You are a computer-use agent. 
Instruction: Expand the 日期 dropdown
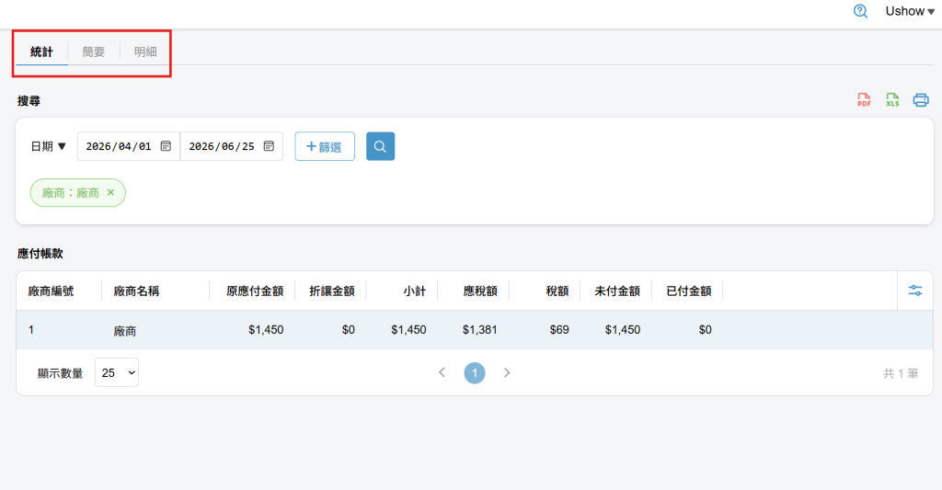click(x=48, y=146)
